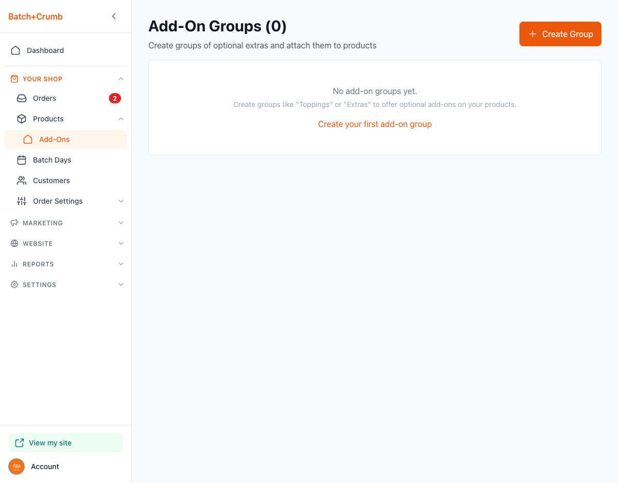
Task: Click the Customers people icon
Action: (22, 181)
